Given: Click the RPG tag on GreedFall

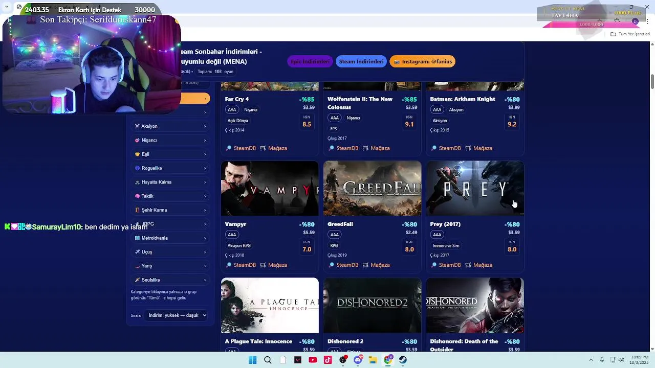Looking at the screenshot, I should click(334, 246).
